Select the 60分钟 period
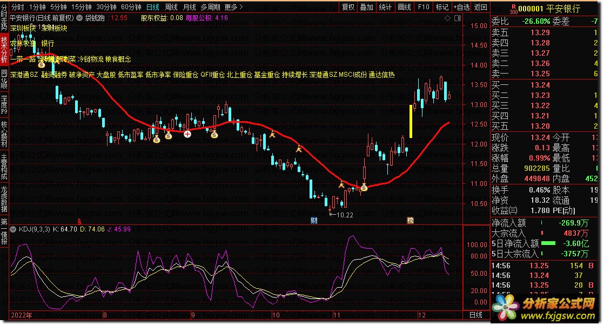The height and width of the screenshot is (325, 604). (x=131, y=7)
